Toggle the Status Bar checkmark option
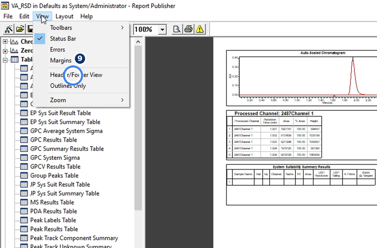Screen dimensions: 377x248 [x=81, y=38]
